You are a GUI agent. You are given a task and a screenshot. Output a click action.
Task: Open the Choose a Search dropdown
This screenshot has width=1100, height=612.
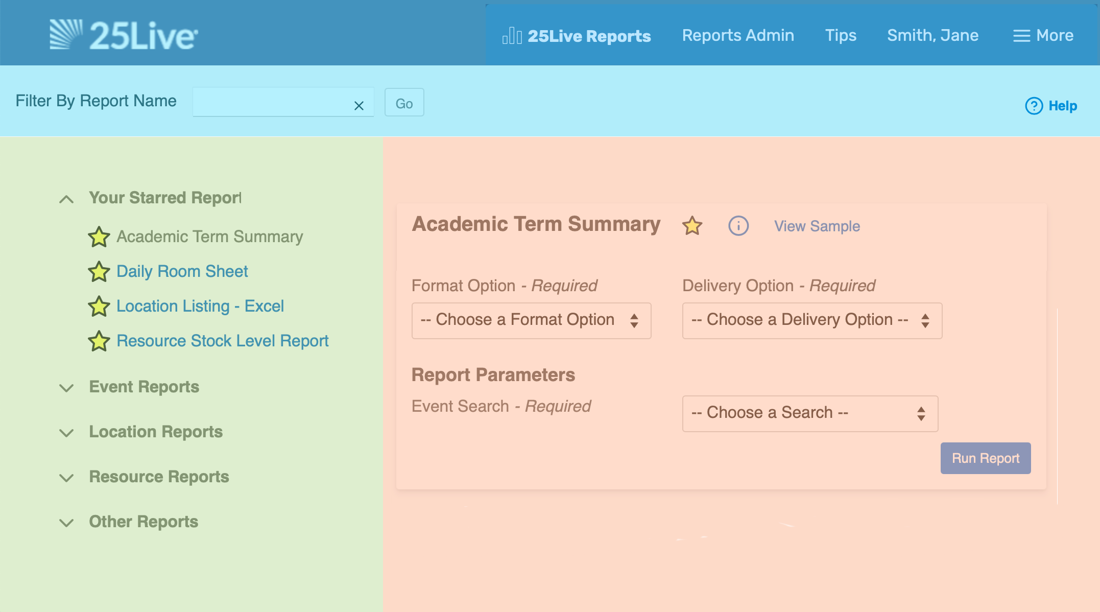point(809,413)
